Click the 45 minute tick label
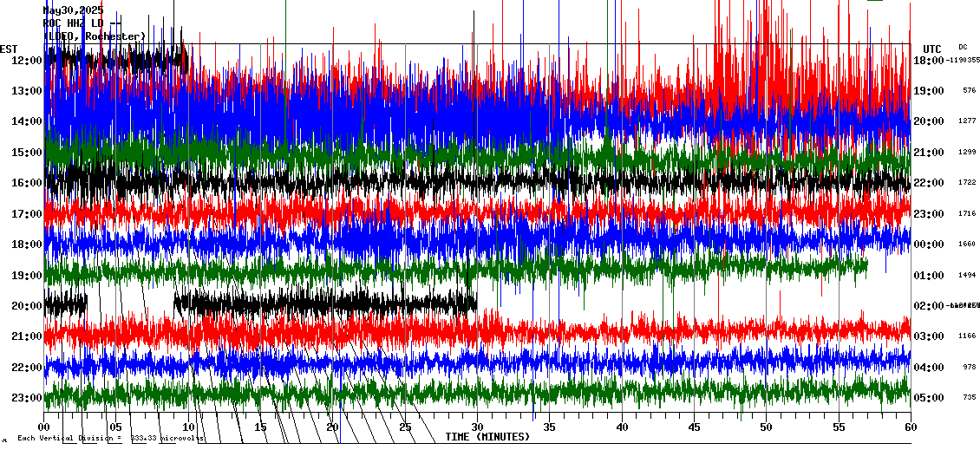 694,427
